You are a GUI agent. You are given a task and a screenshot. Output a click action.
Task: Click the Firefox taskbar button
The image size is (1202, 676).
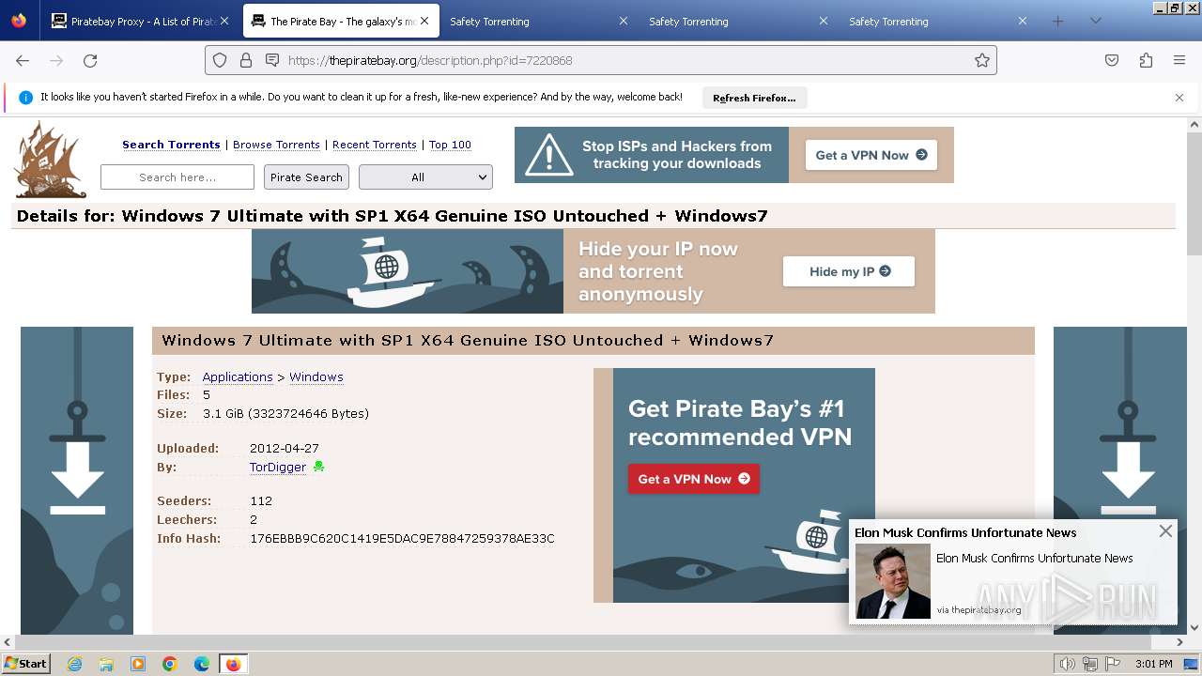(233, 664)
